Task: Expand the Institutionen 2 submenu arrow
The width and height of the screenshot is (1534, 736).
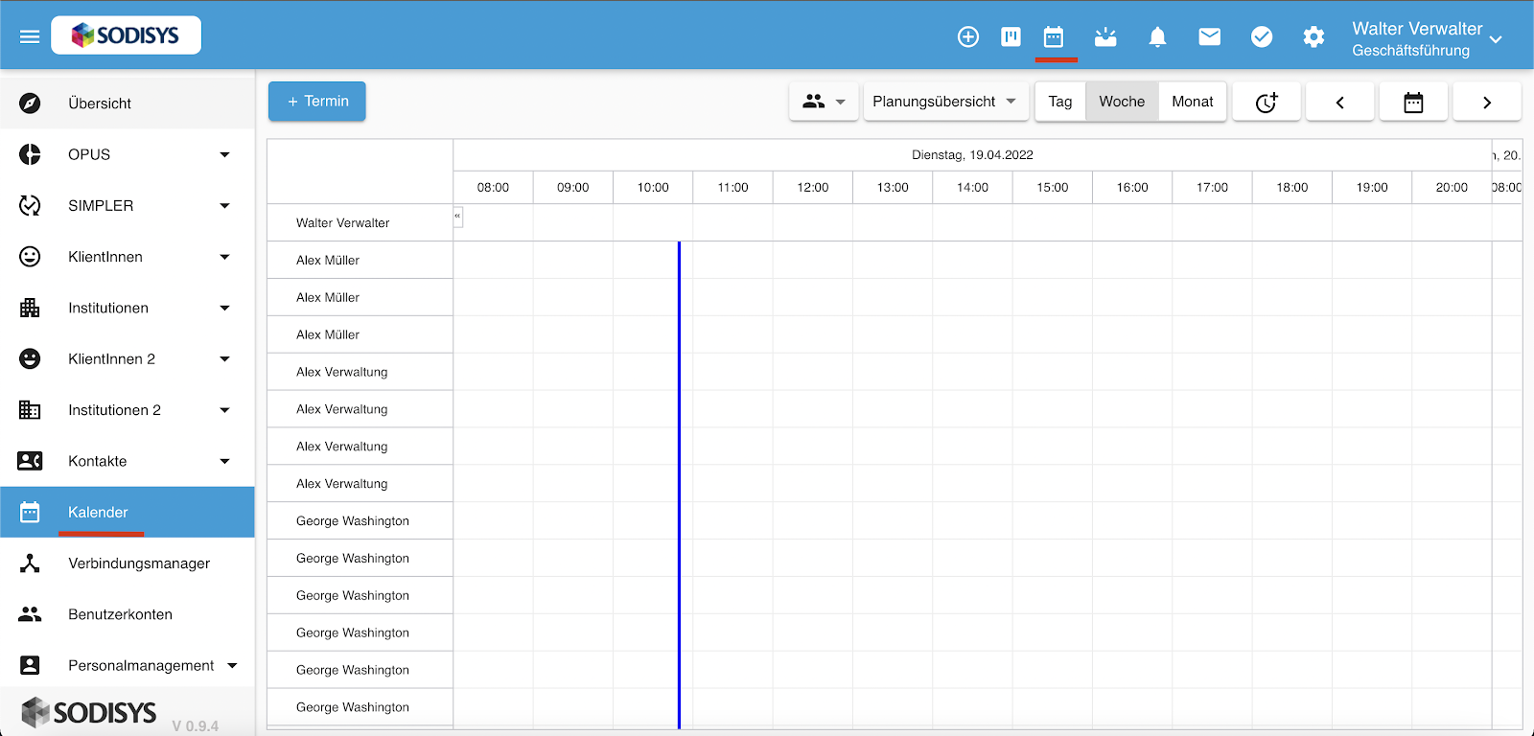Action: point(224,410)
